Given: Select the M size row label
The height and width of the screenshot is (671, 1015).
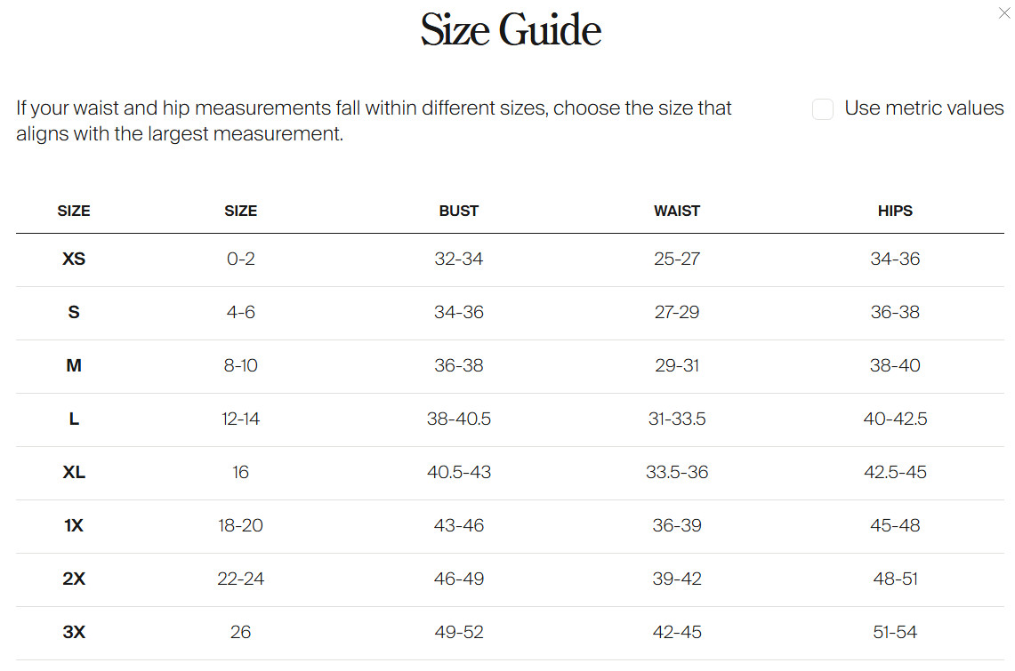Looking at the screenshot, I should [74, 366].
